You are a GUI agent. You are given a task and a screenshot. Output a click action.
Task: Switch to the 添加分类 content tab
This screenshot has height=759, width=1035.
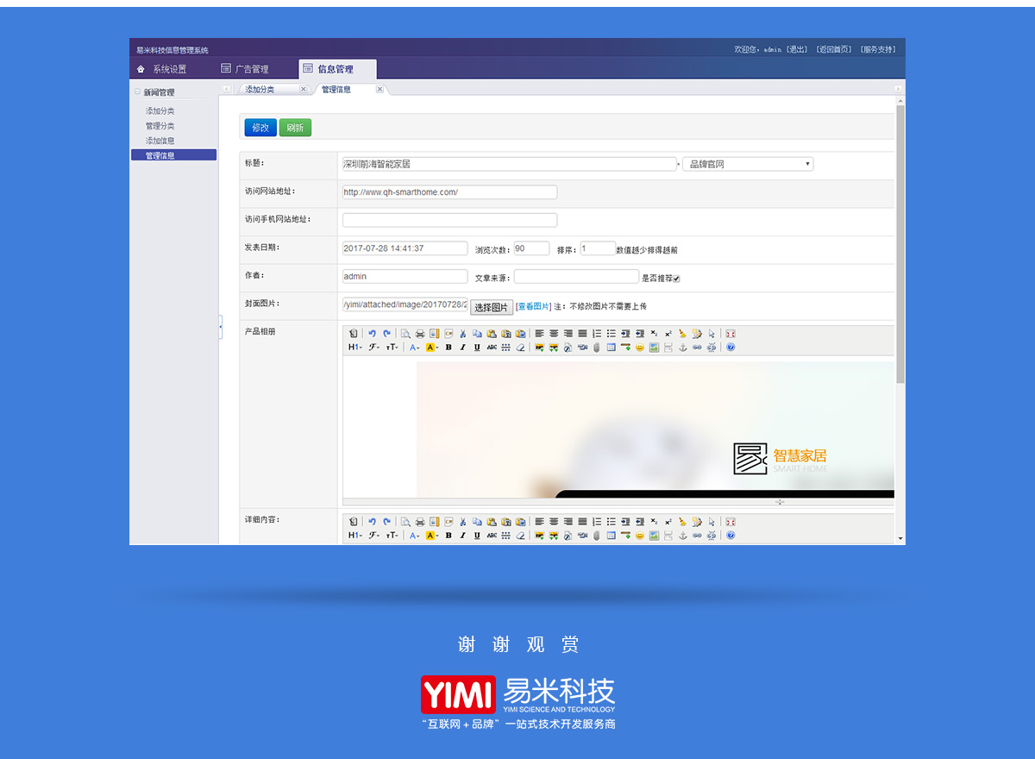(x=260, y=89)
